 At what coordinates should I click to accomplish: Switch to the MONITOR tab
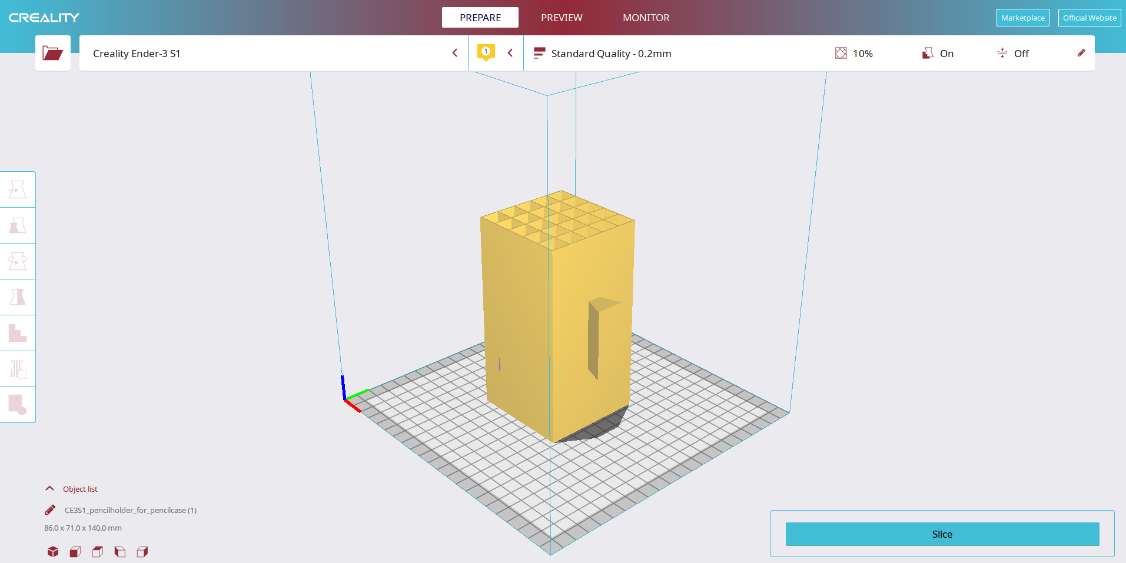(646, 18)
